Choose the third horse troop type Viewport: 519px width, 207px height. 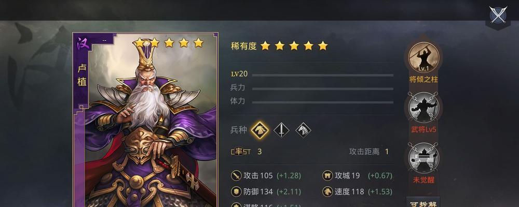coord(303,130)
